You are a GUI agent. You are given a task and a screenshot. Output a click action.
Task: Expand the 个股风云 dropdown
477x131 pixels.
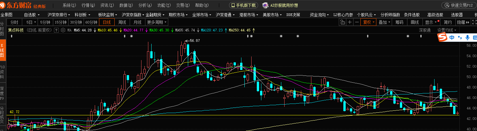coord(367,15)
